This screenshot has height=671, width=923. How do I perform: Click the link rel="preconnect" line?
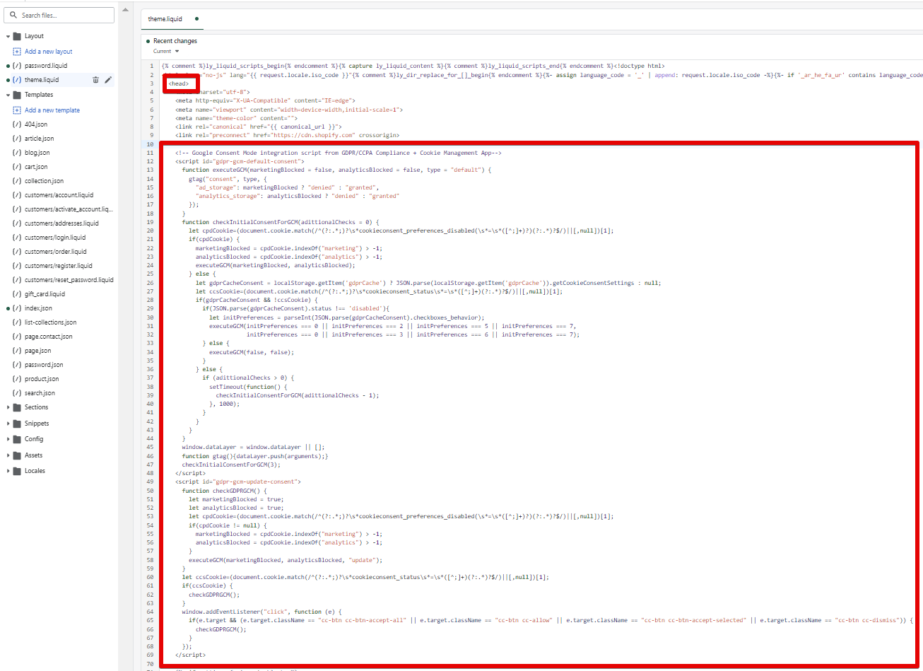pyautogui.click(x=287, y=135)
